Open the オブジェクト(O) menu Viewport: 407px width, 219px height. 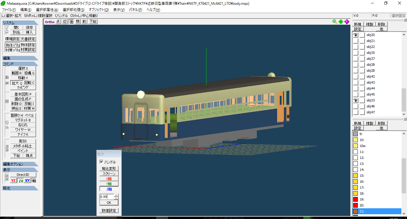(99, 10)
